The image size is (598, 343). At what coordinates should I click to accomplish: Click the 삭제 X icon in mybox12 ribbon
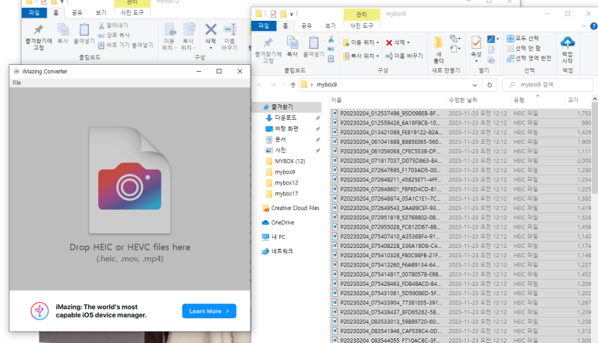click(x=210, y=29)
